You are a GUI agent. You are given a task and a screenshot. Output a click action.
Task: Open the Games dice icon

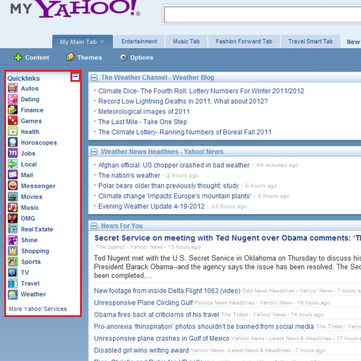click(13, 121)
